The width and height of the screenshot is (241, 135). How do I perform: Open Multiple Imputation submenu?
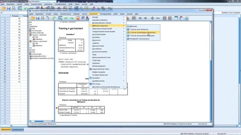pyautogui.click(x=108, y=72)
